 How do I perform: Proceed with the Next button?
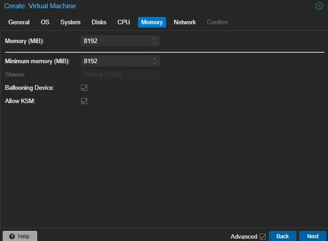(x=313, y=236)
